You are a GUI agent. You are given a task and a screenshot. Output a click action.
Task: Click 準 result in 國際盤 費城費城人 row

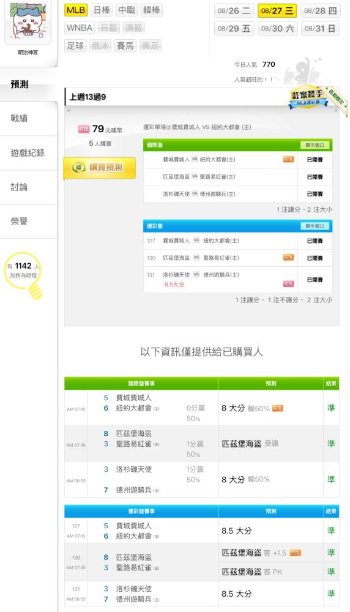[x=331, y=408]
